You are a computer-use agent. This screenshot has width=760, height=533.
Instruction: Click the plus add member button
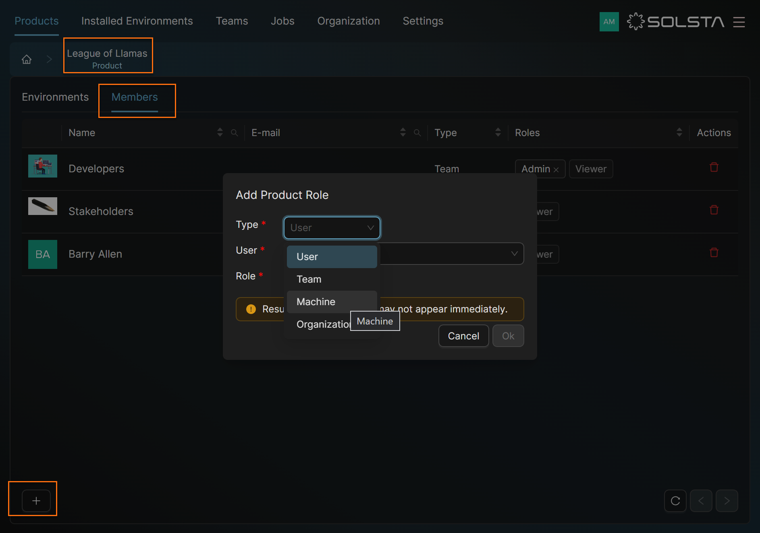36,500
